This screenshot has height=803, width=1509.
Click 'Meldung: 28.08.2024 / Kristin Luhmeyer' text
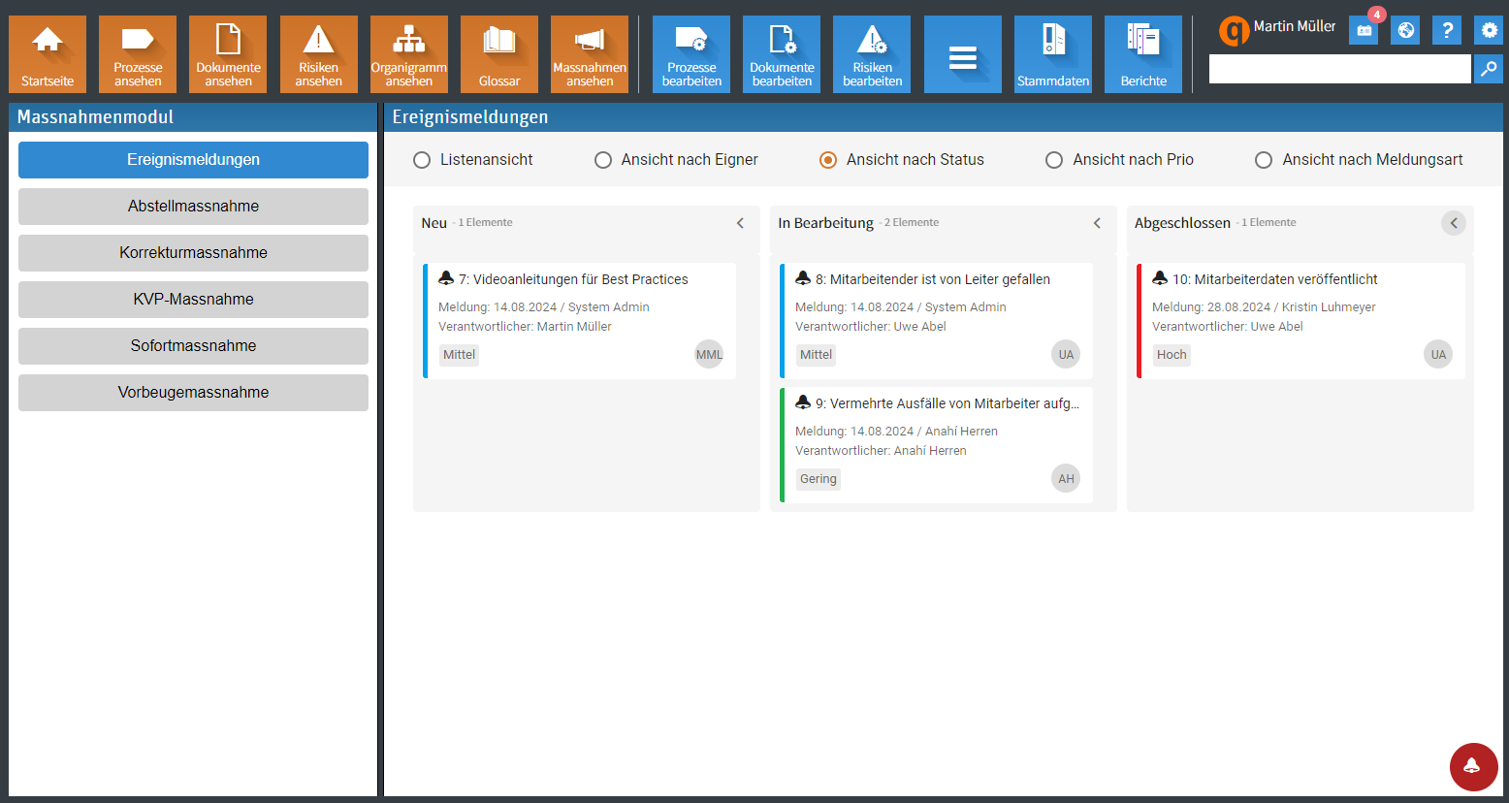[1264, 307]
